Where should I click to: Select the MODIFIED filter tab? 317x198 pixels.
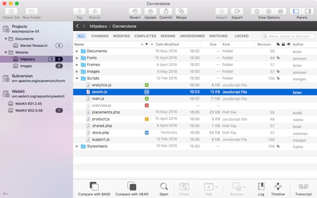121,36
